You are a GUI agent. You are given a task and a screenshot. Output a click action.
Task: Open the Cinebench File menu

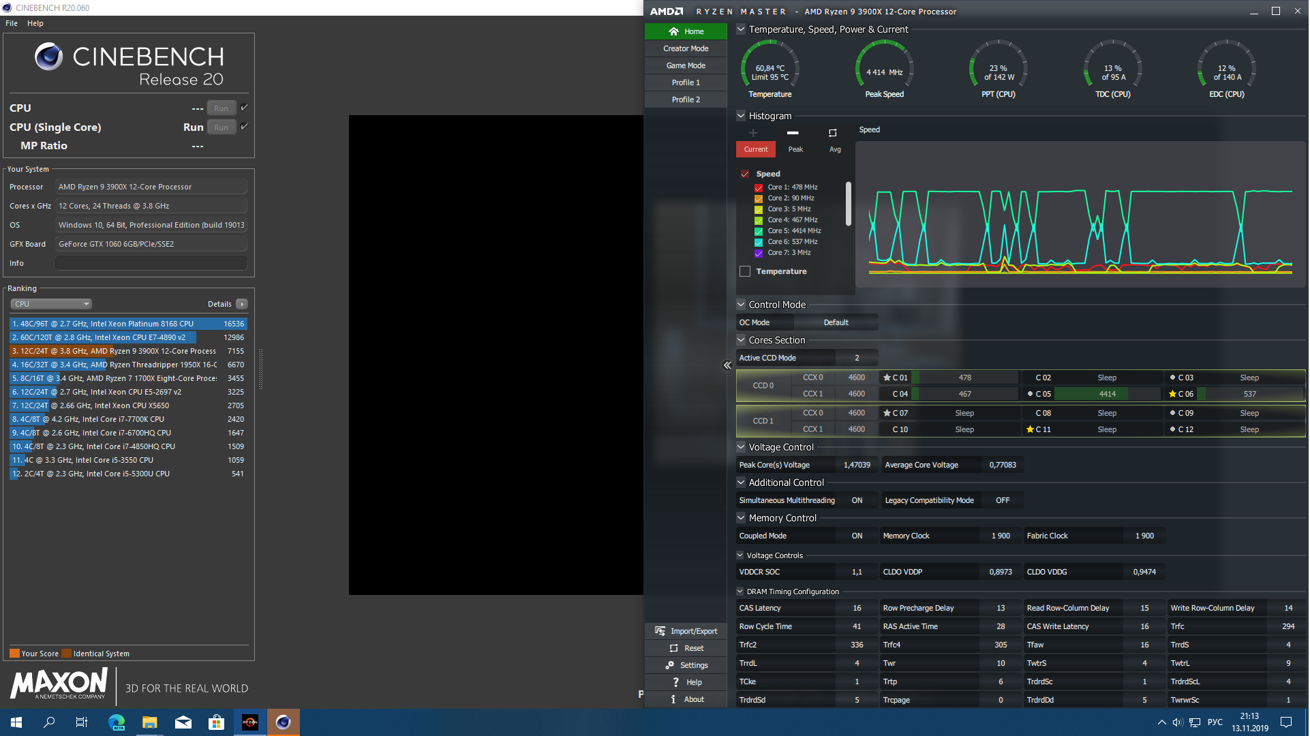click(x=12, y=23)
